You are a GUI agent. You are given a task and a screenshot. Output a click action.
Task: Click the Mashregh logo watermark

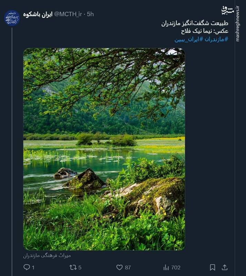[227, 10]
